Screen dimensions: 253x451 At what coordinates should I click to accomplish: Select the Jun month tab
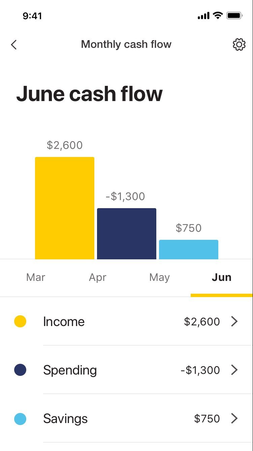click(221, 277)
